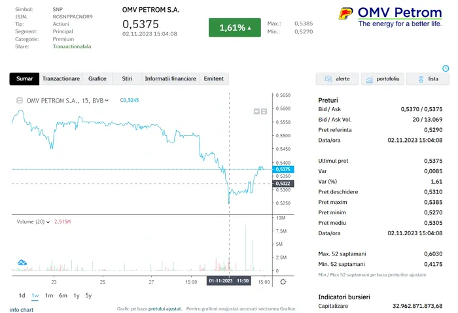This screenshot has height=313, width=458.
Task: Collapse the chart legend box icon
Action: pos(20,101)
